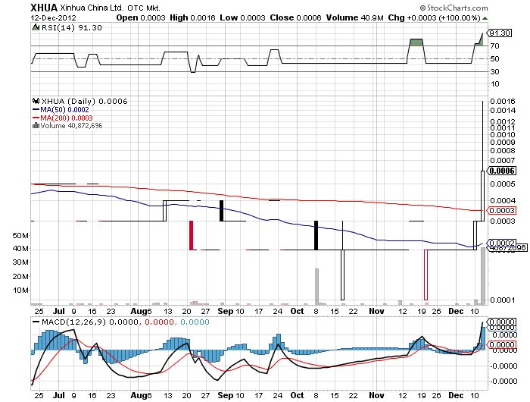
Task: Click the 12-Dec-2012 date label
Action: (x=54, y=18)
